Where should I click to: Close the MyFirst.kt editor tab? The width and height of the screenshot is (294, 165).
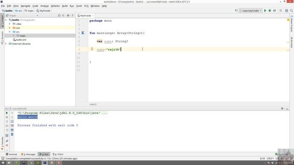pyautogui.click(x=93, y=16)
